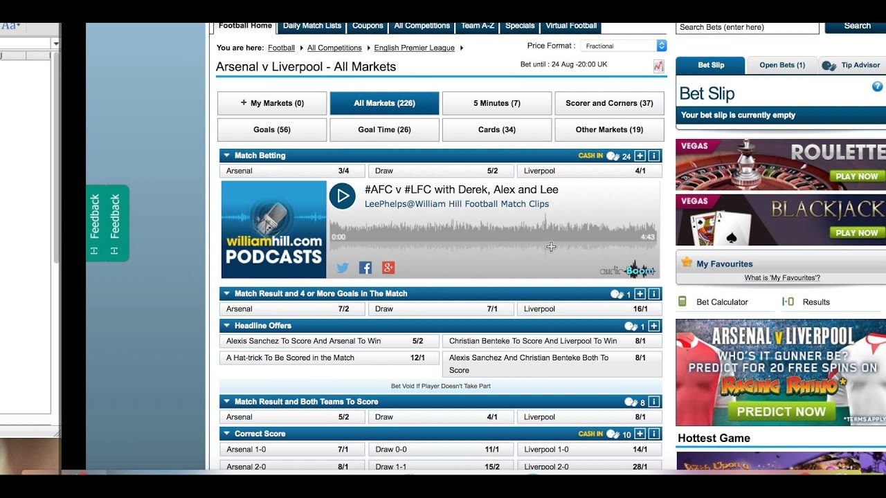Viewport: 886px width, 498px height.
Task: Select Alexis Sanchez To Score And Arsenal To Win
Action: [329, 341]
